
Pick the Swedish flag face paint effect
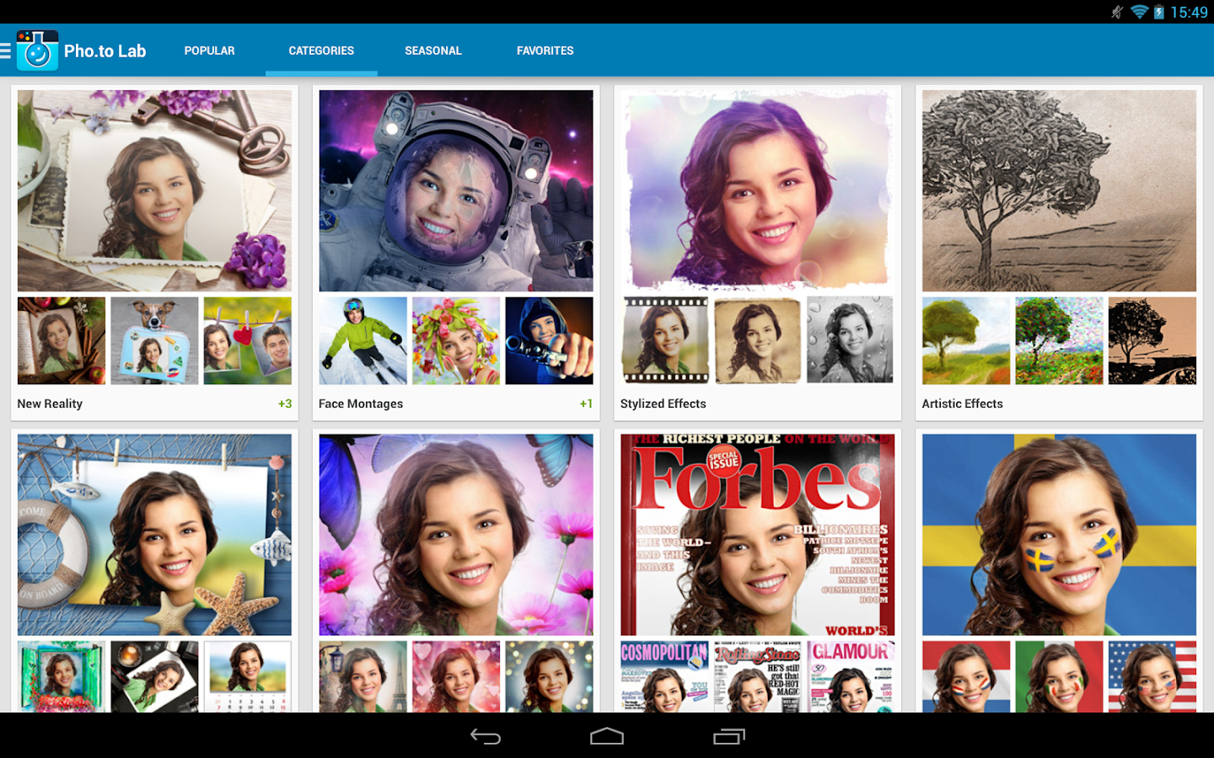(1059, 535)
